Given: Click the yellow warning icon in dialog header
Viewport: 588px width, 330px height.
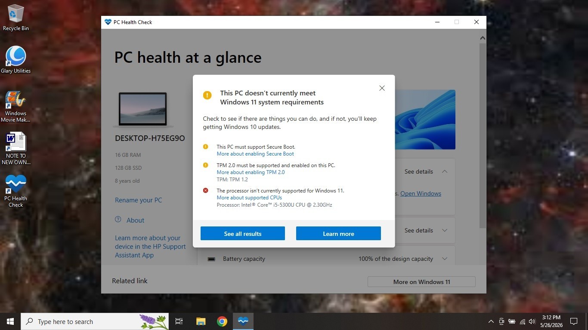Looking at the screenshot, I should pos(207,95).
